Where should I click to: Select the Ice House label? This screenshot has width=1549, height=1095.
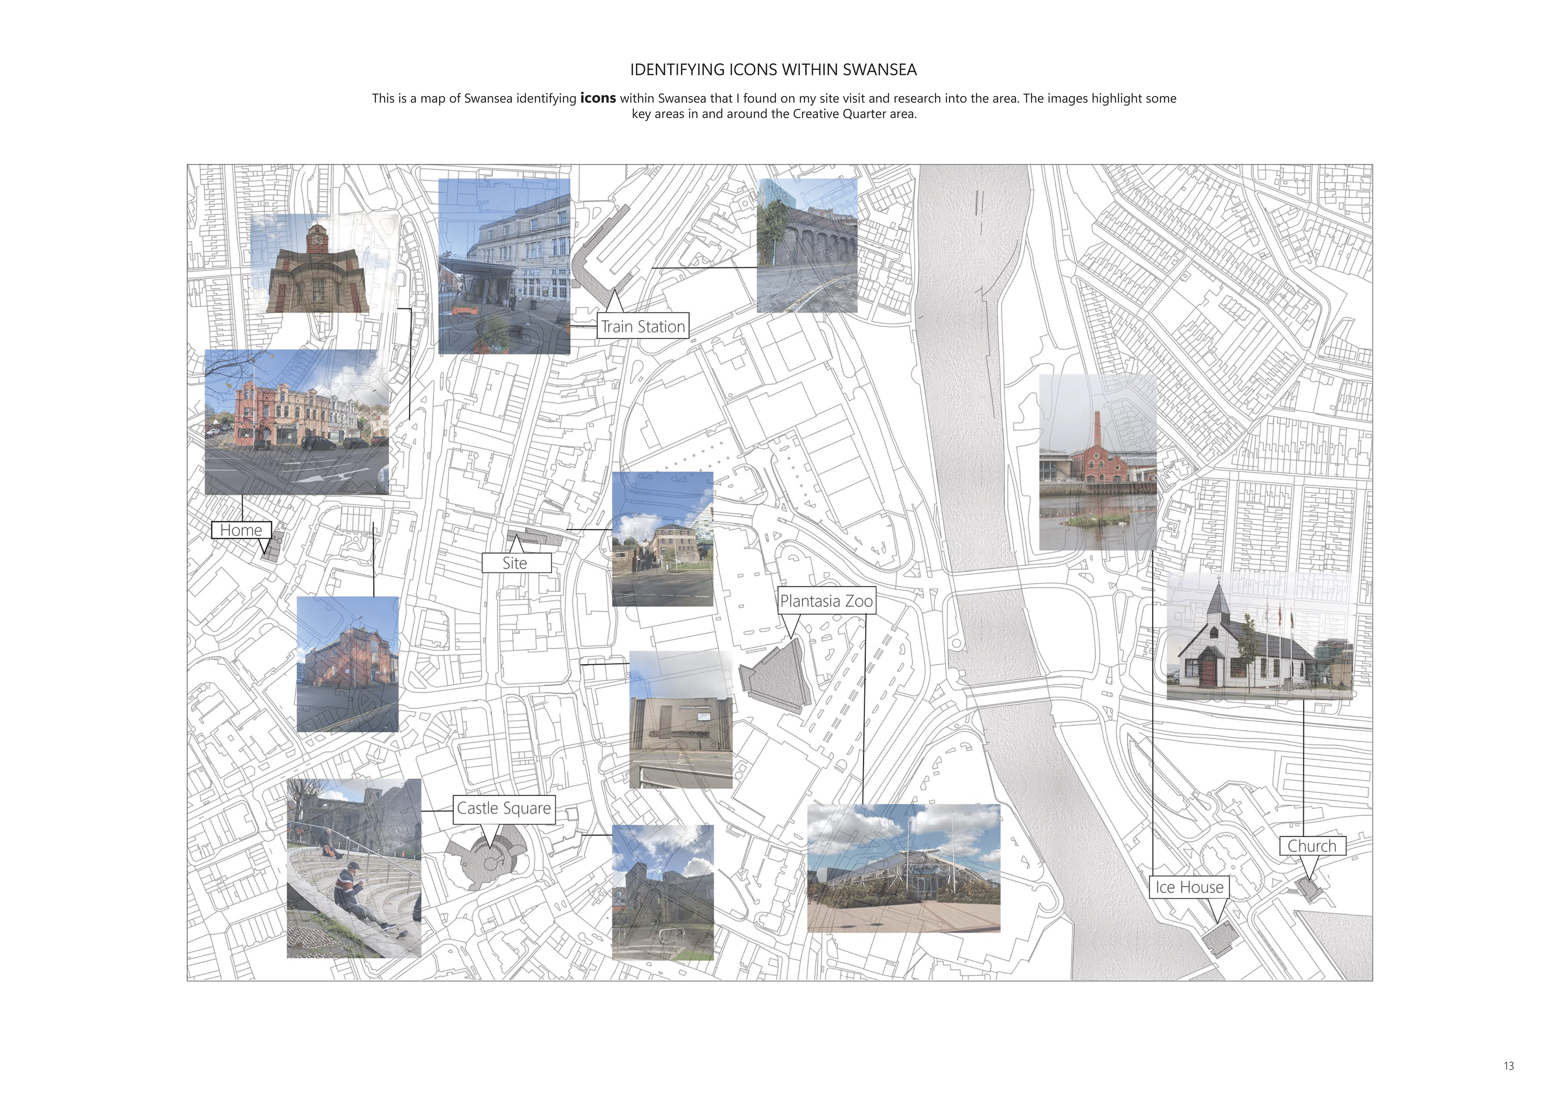[1189, 887]
